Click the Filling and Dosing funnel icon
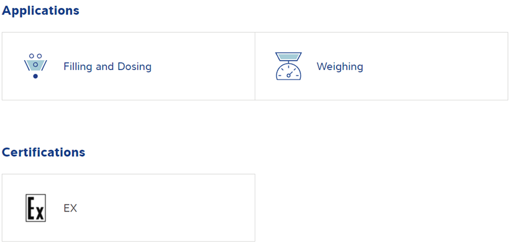This screenshot has height=243, width=510. [x=35, y=66]
